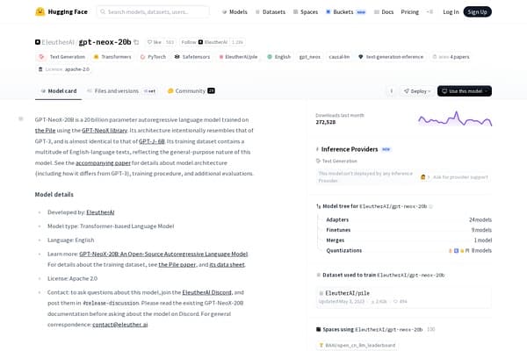Open the Use this model dropdown
Viewport: 527px width, 351px height.
tap(465, 91)
